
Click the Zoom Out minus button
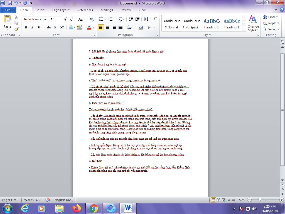[x=250, y=200]
